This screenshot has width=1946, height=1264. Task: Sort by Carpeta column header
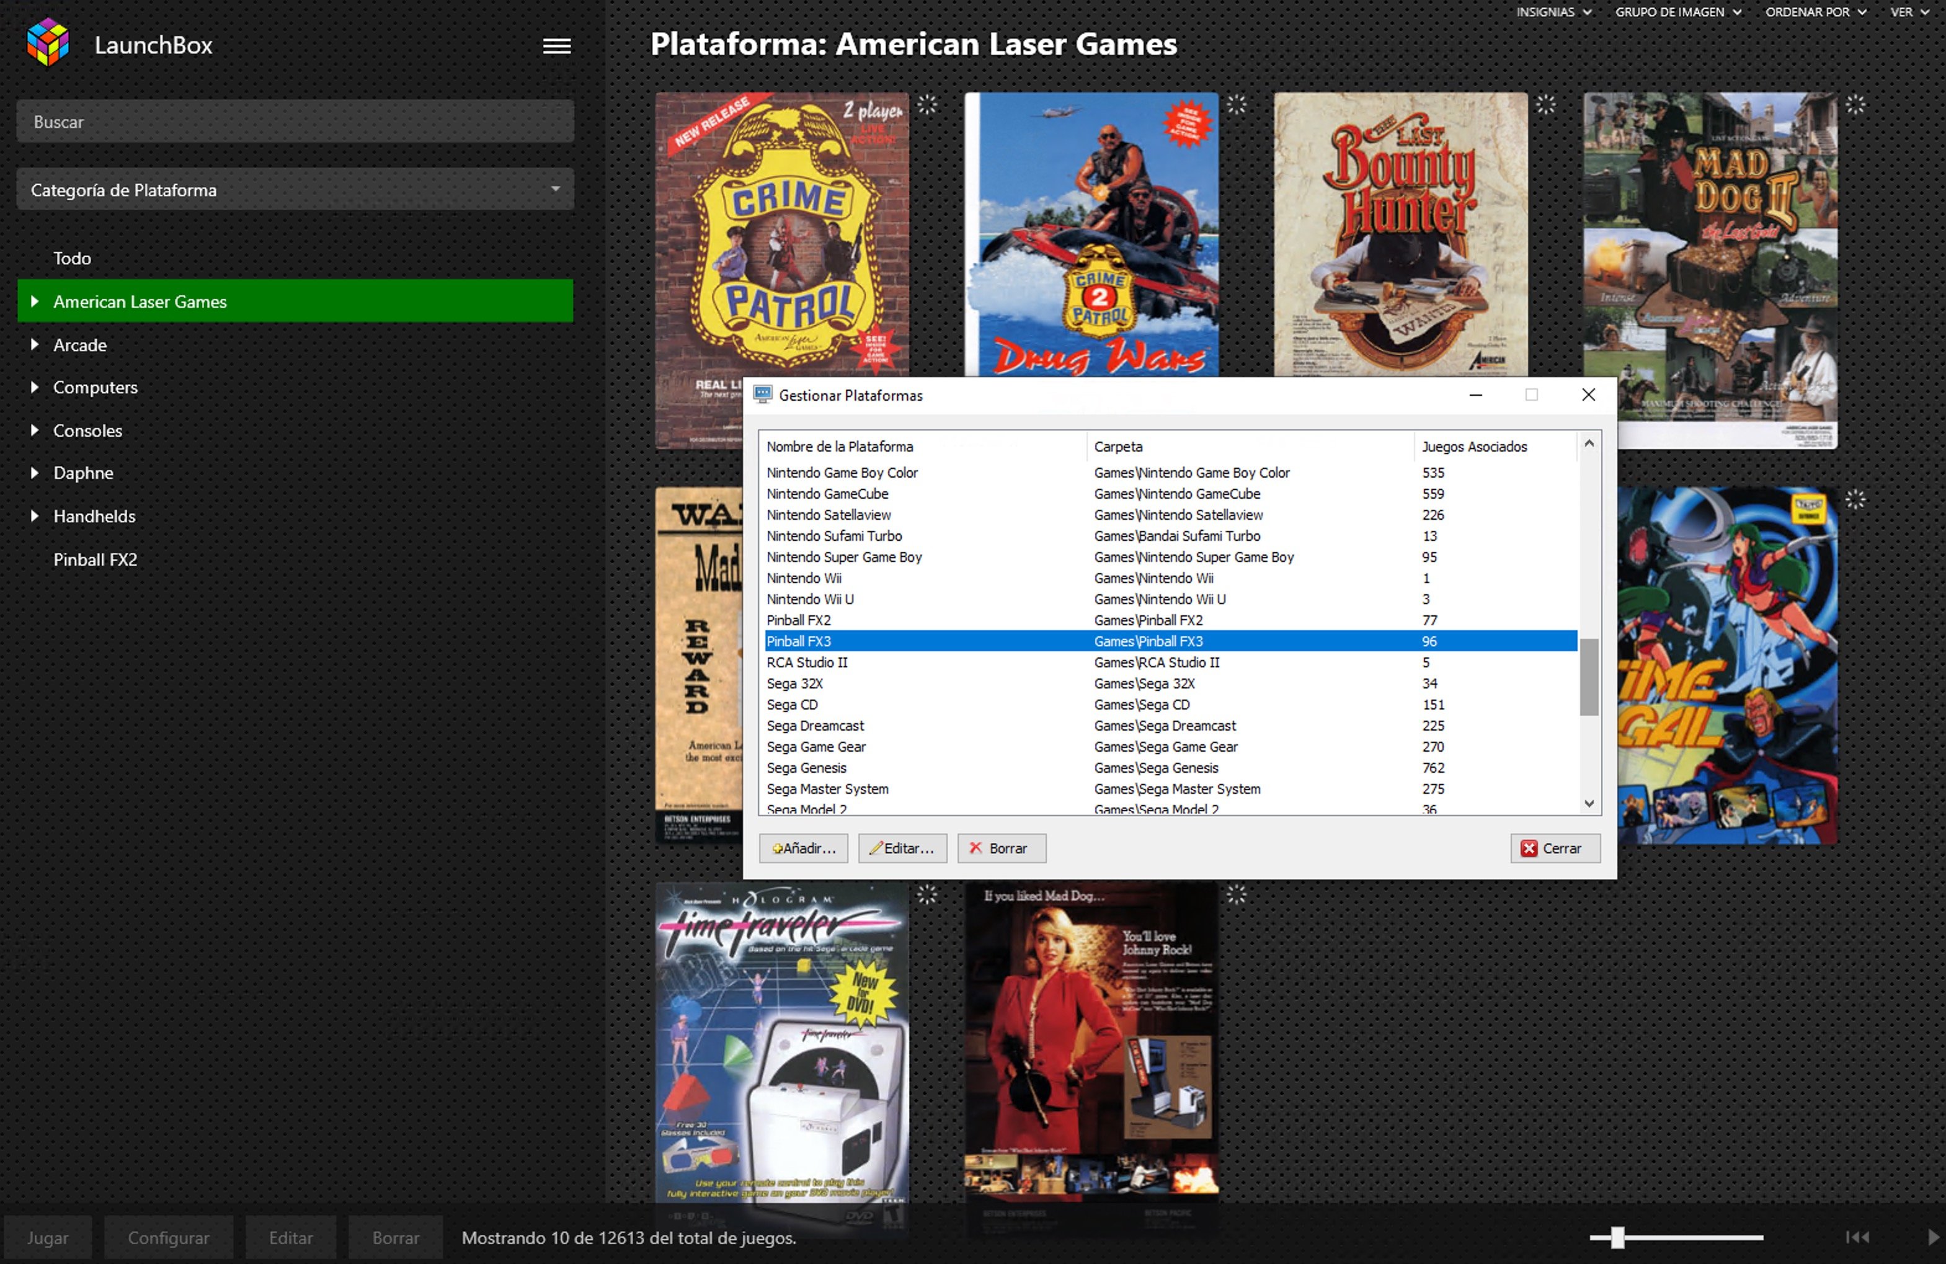[x=1250, y=447]
